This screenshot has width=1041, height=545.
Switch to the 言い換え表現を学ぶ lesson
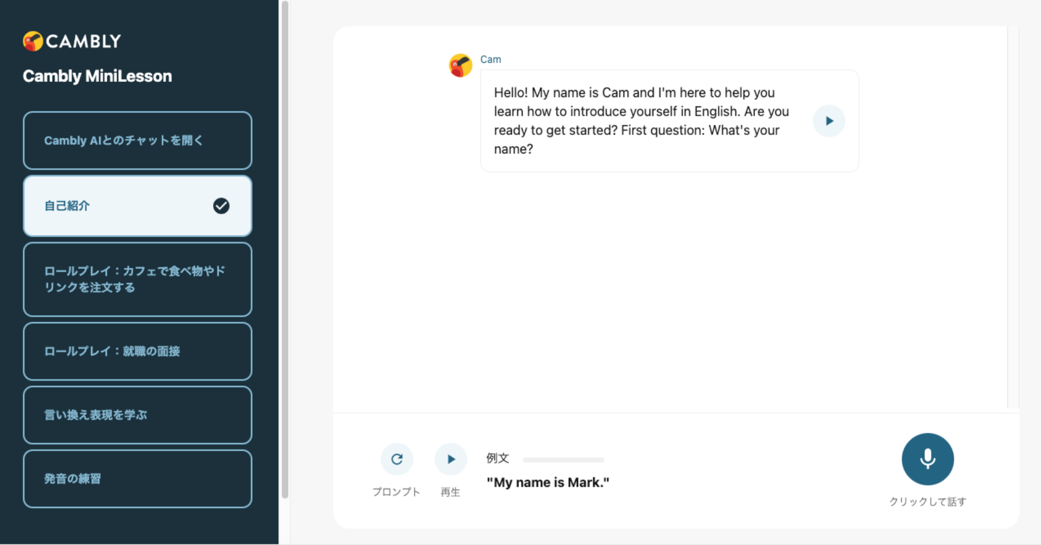click(x=137, y=415)
